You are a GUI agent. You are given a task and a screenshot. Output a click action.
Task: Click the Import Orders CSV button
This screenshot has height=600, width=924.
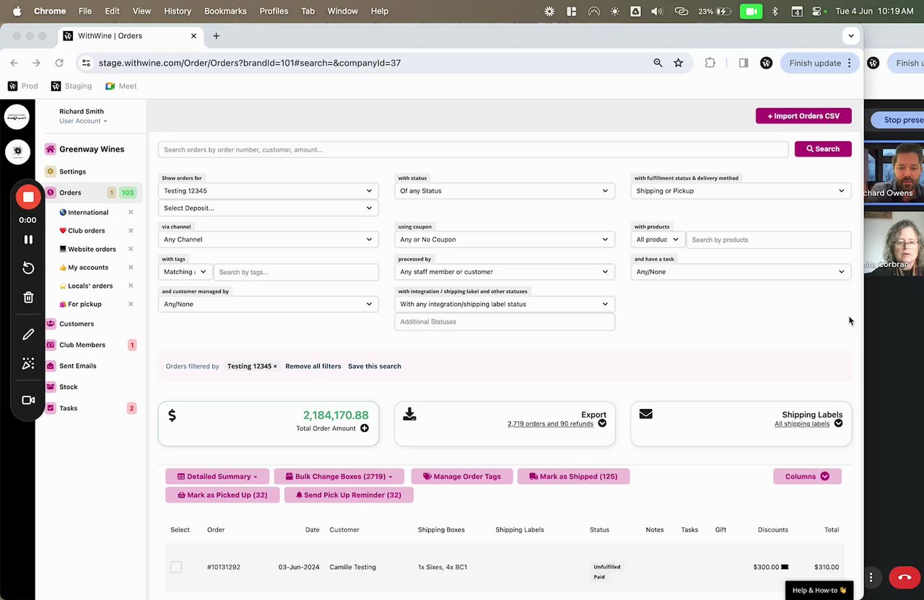803,116
